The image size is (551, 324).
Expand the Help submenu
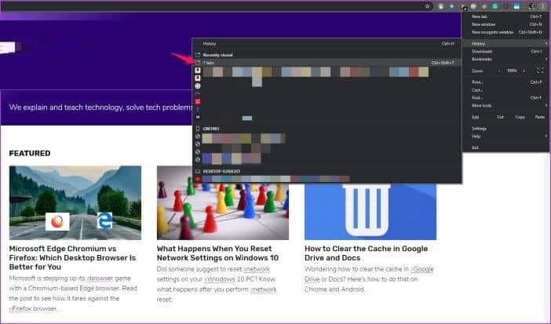[505, 137]
